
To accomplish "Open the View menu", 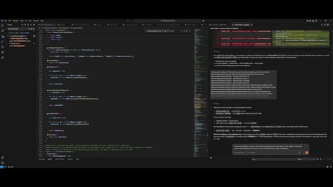I will [22, 21].
